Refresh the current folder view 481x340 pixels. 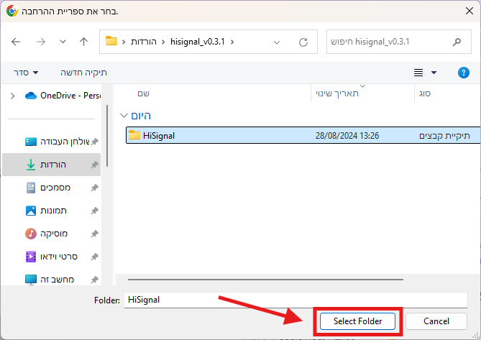coord(303,42)
